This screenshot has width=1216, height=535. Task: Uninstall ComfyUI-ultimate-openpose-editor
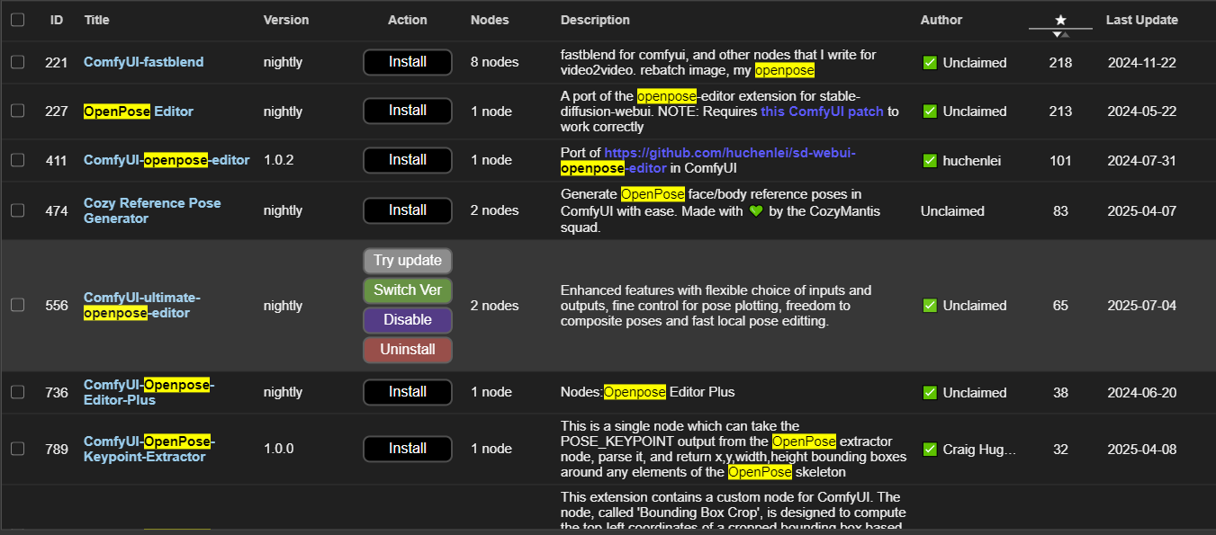click(x=408, y=350)
